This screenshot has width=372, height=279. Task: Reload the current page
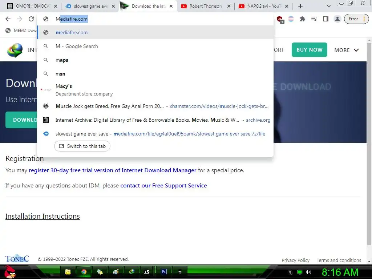pos(31,19)
